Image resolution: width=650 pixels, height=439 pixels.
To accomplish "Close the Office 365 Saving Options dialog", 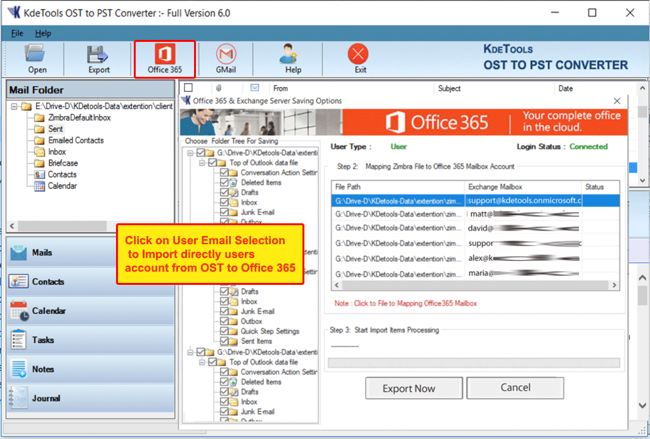I will 617,101.
